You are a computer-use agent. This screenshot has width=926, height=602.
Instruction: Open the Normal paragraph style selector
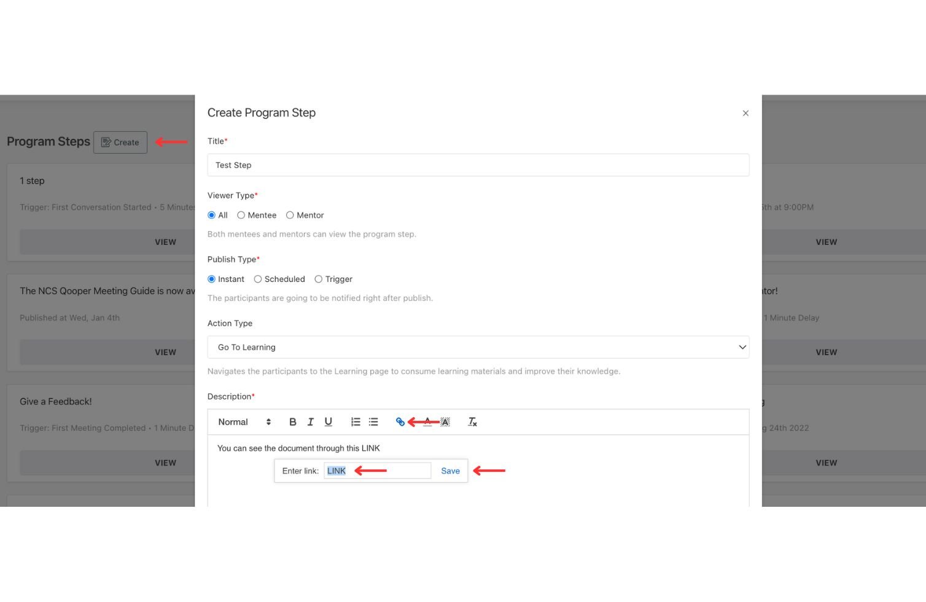point(233,422)
